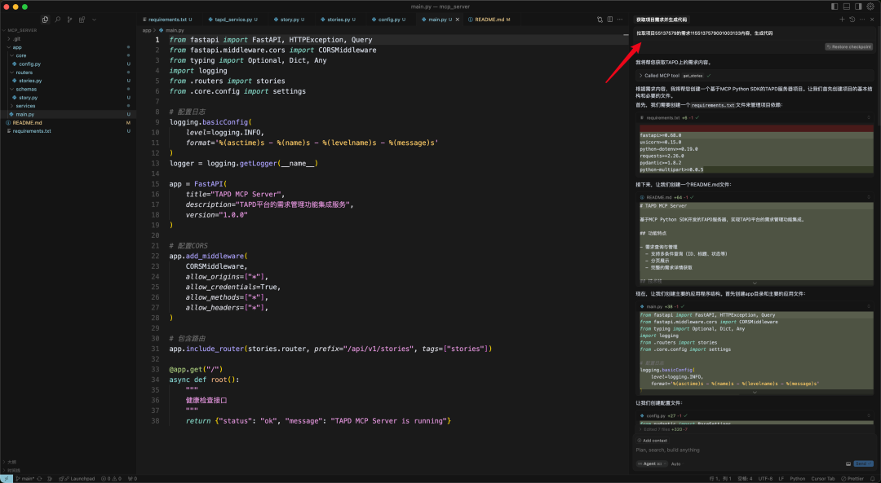881x483 pixels.
Task: Toggle the AI pane secondary sidebar icon
Action: click(x=858, y=7)
